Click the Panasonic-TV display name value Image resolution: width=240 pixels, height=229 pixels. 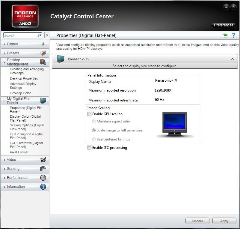(166, 80)
